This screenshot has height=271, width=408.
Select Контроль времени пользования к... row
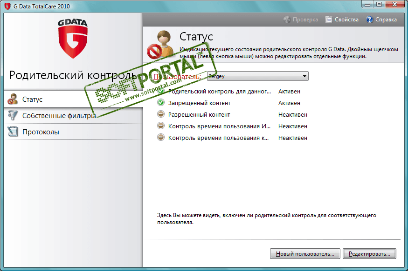pyautogui.click(x=232, y=138)
